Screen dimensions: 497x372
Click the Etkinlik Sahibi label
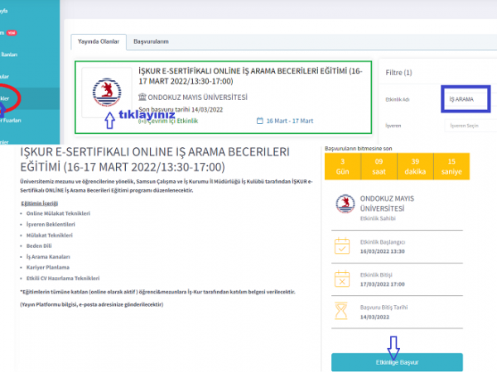pos(378,218)
